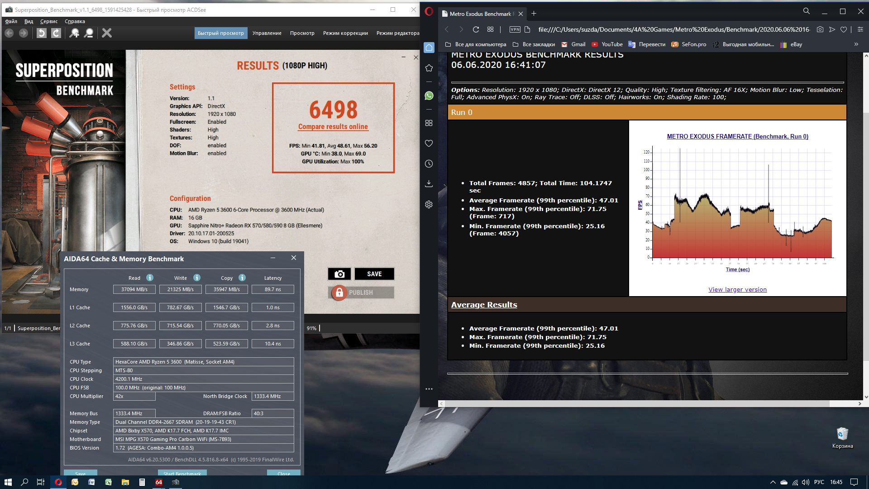
Task: Open Opera sidebar settings gear
Action: [x=429, y=205]
